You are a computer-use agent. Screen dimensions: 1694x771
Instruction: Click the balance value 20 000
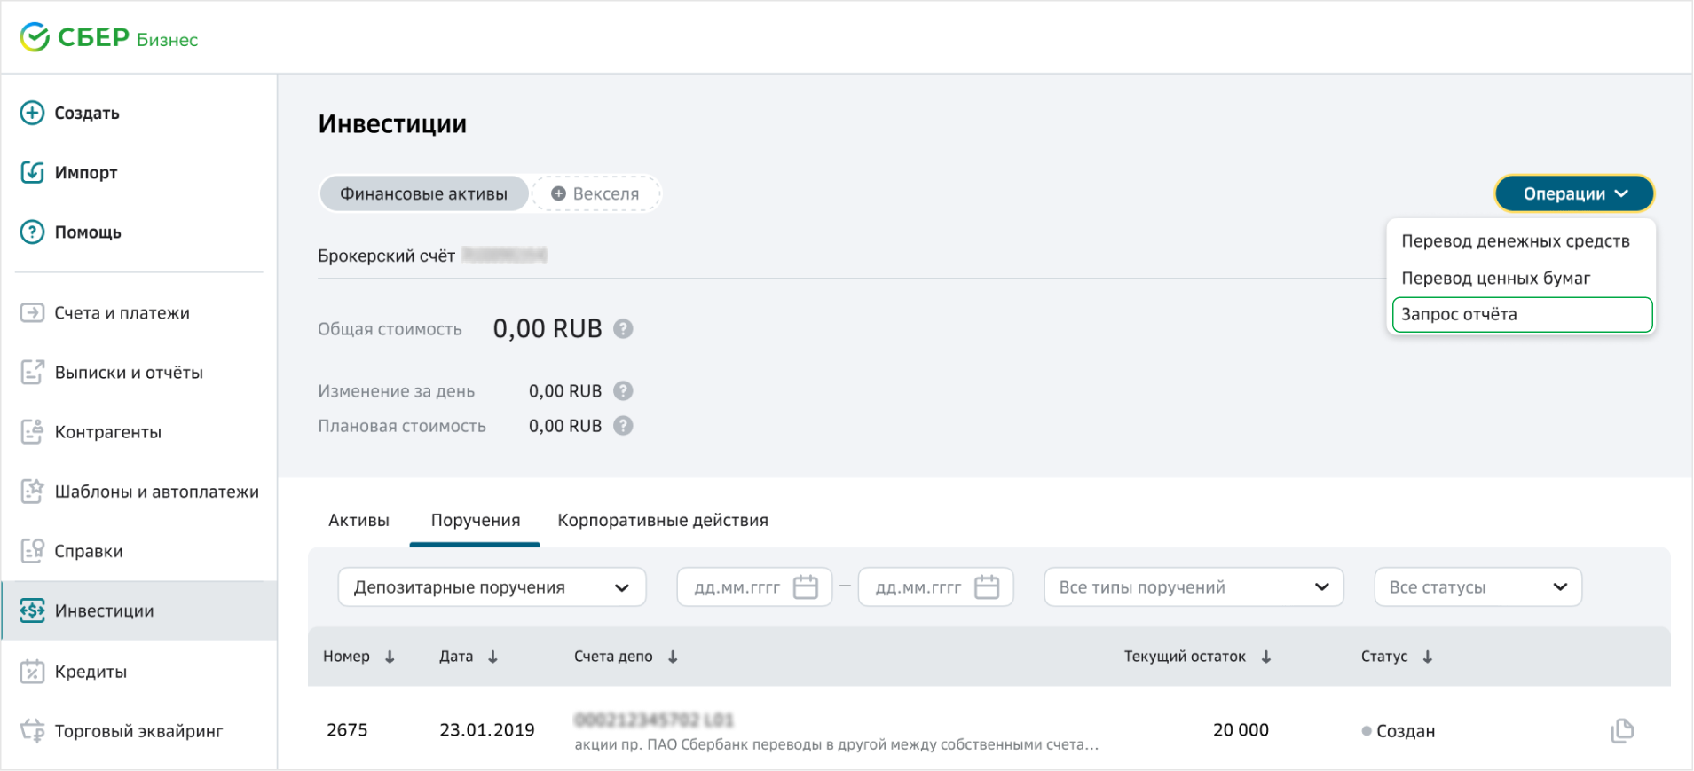point(1241,729)
